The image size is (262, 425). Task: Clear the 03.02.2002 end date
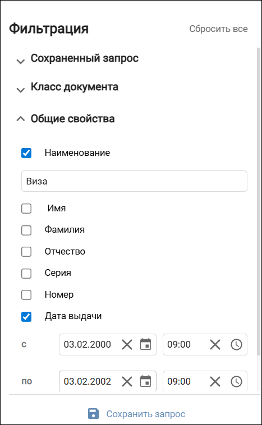click(x=127, y=381)
